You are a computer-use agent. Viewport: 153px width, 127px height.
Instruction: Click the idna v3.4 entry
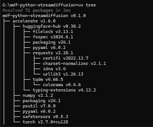point(54,69)
